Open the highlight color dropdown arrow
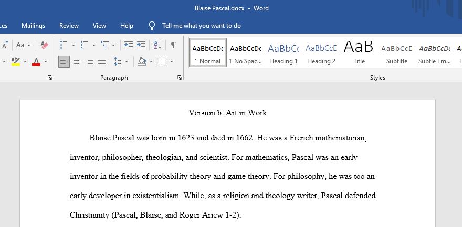 click(x=25, y=61)
